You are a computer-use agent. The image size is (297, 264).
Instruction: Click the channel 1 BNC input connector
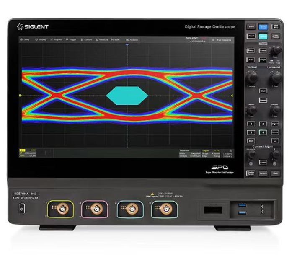[x=61, y=208]
